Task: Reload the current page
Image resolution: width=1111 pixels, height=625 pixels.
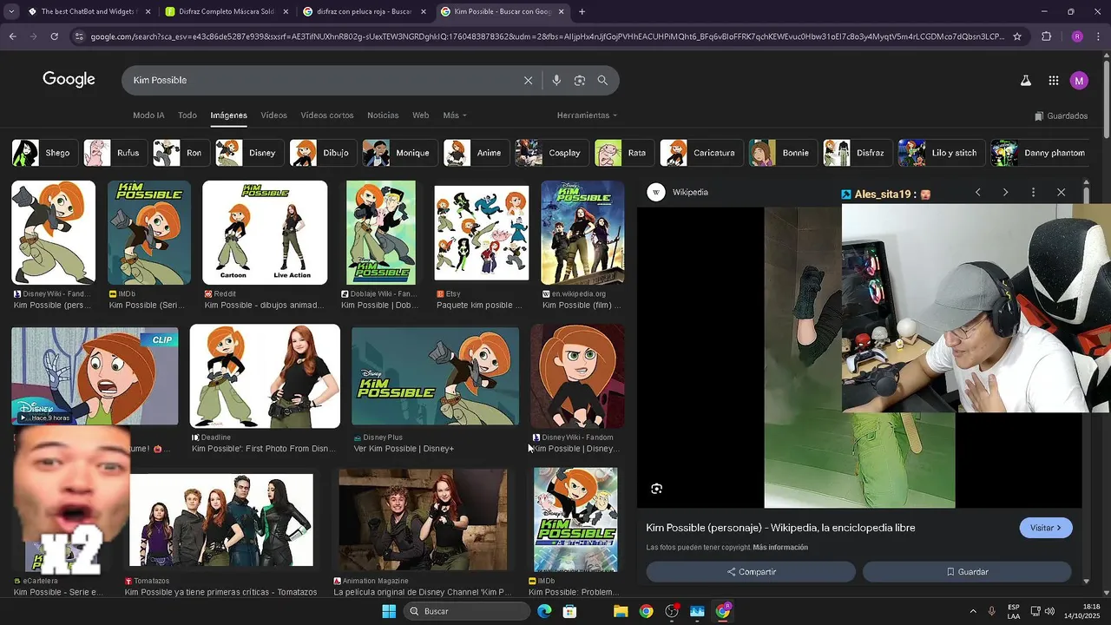Action: pyautogui.click(x=54, y=36)
